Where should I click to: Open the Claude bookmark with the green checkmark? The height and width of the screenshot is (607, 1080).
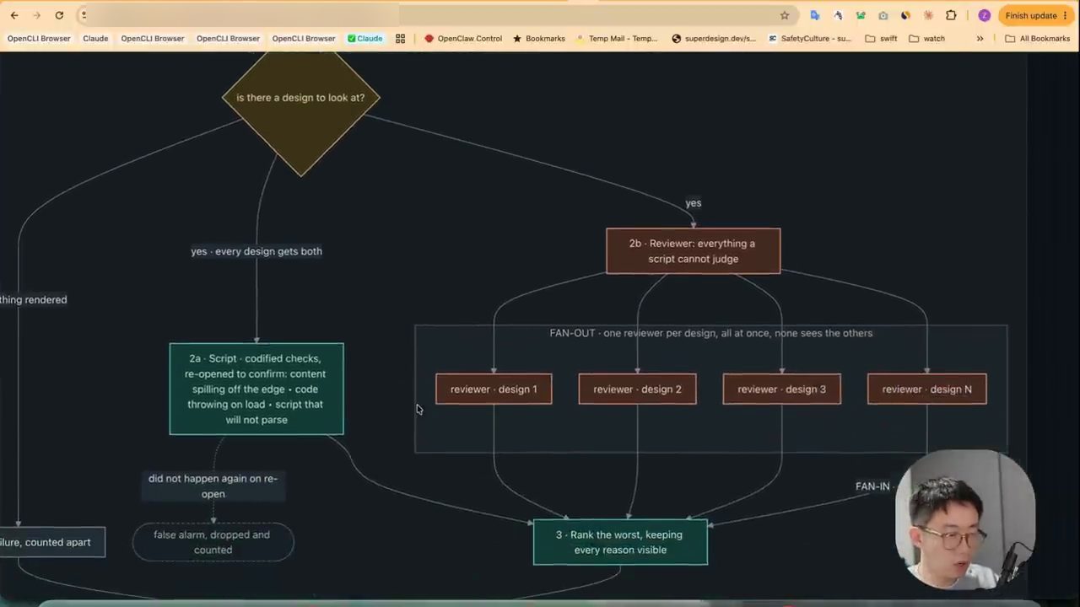(364, 39)
